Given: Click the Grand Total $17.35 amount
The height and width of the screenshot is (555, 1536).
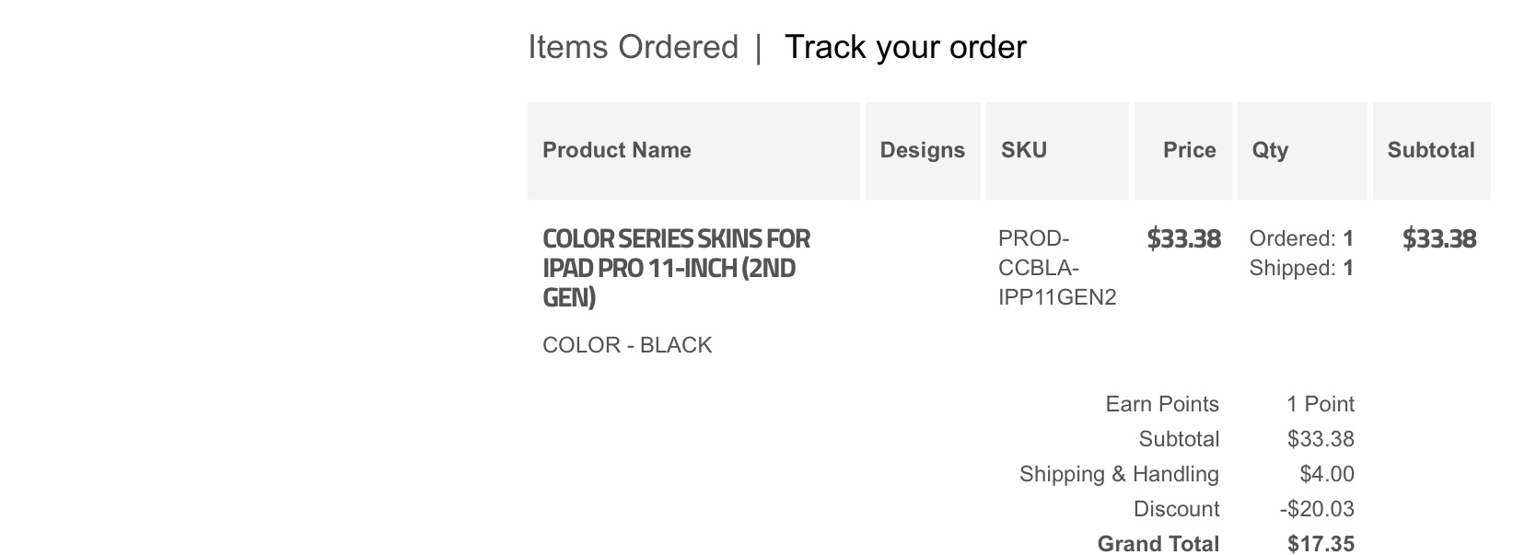Looking at the screenshot, I should (1321, 544).
